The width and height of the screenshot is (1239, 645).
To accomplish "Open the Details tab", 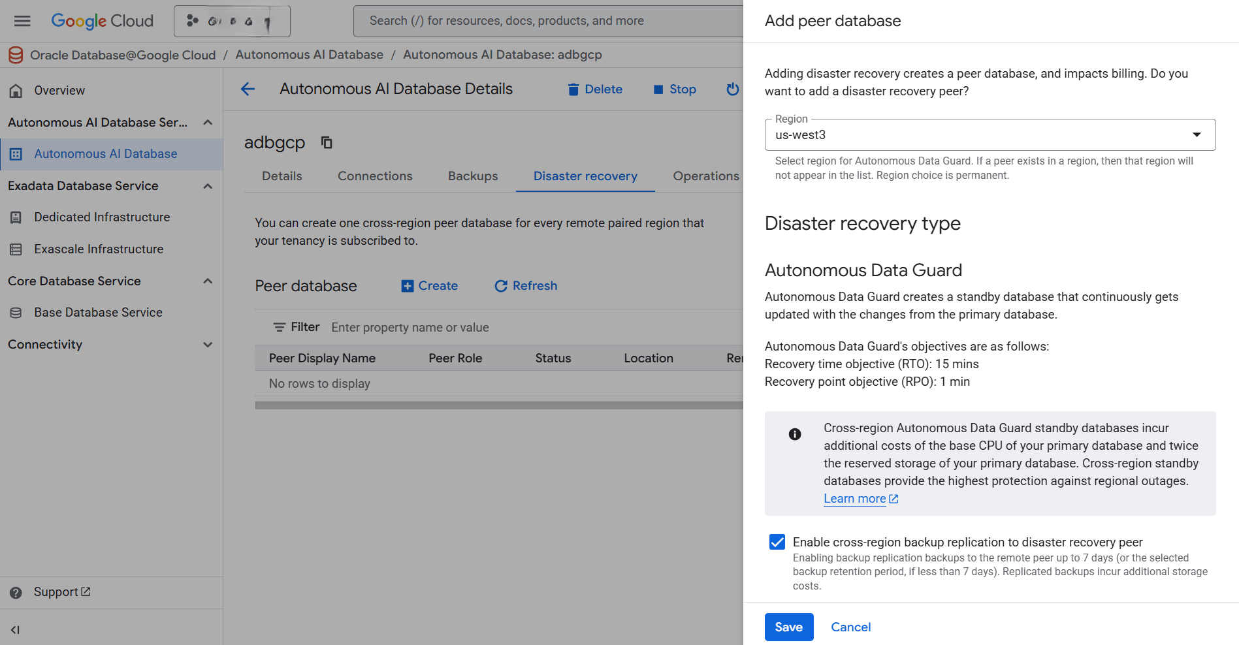I will click(282, 176).
